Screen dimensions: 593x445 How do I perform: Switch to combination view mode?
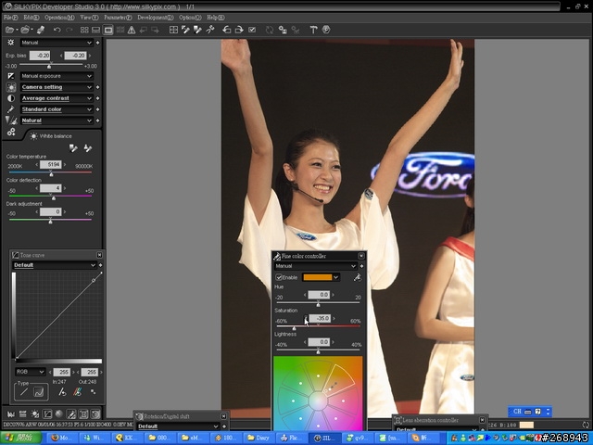click(96, 30)
